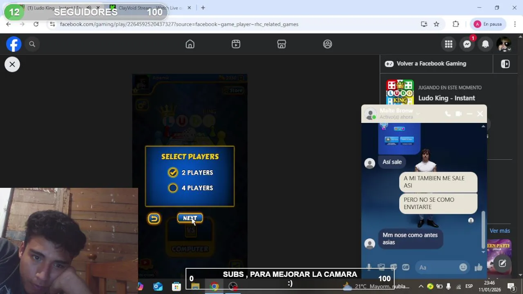Screen dimensions: 523x294
Task: Go to Facebook Home tab
Action: tap(190, 44)
